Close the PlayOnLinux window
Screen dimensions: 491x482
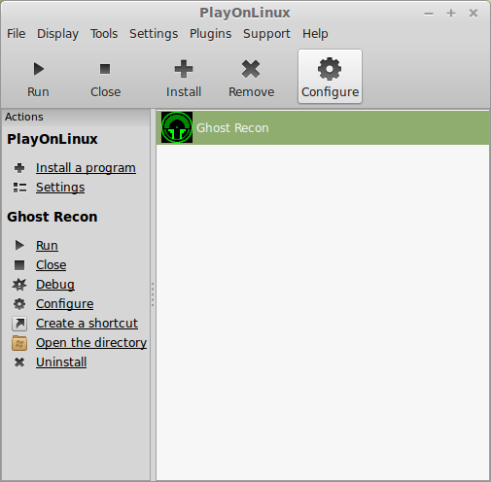pos(473,14)
